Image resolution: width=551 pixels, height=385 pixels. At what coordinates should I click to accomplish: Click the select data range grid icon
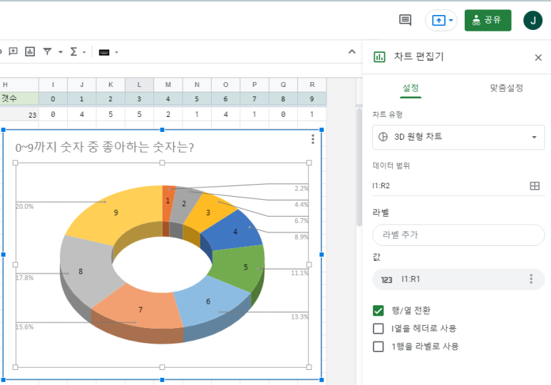click(535, 186)
